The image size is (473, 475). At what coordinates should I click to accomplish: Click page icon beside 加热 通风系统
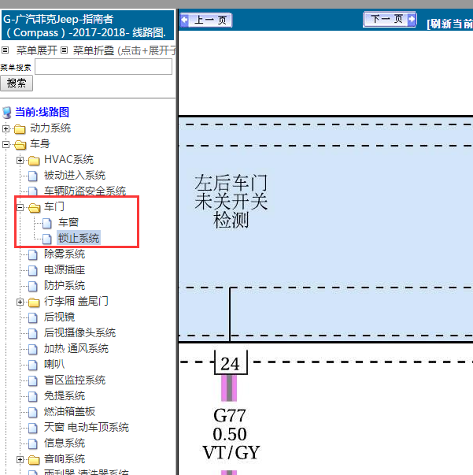tap(33, 349)
